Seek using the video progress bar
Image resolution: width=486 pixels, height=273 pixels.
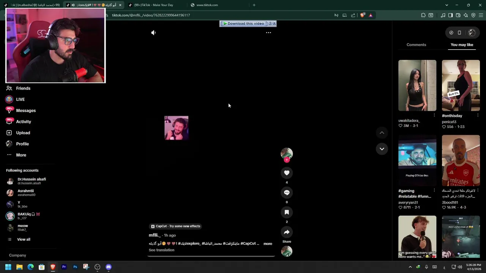click(x=211, y=256)
